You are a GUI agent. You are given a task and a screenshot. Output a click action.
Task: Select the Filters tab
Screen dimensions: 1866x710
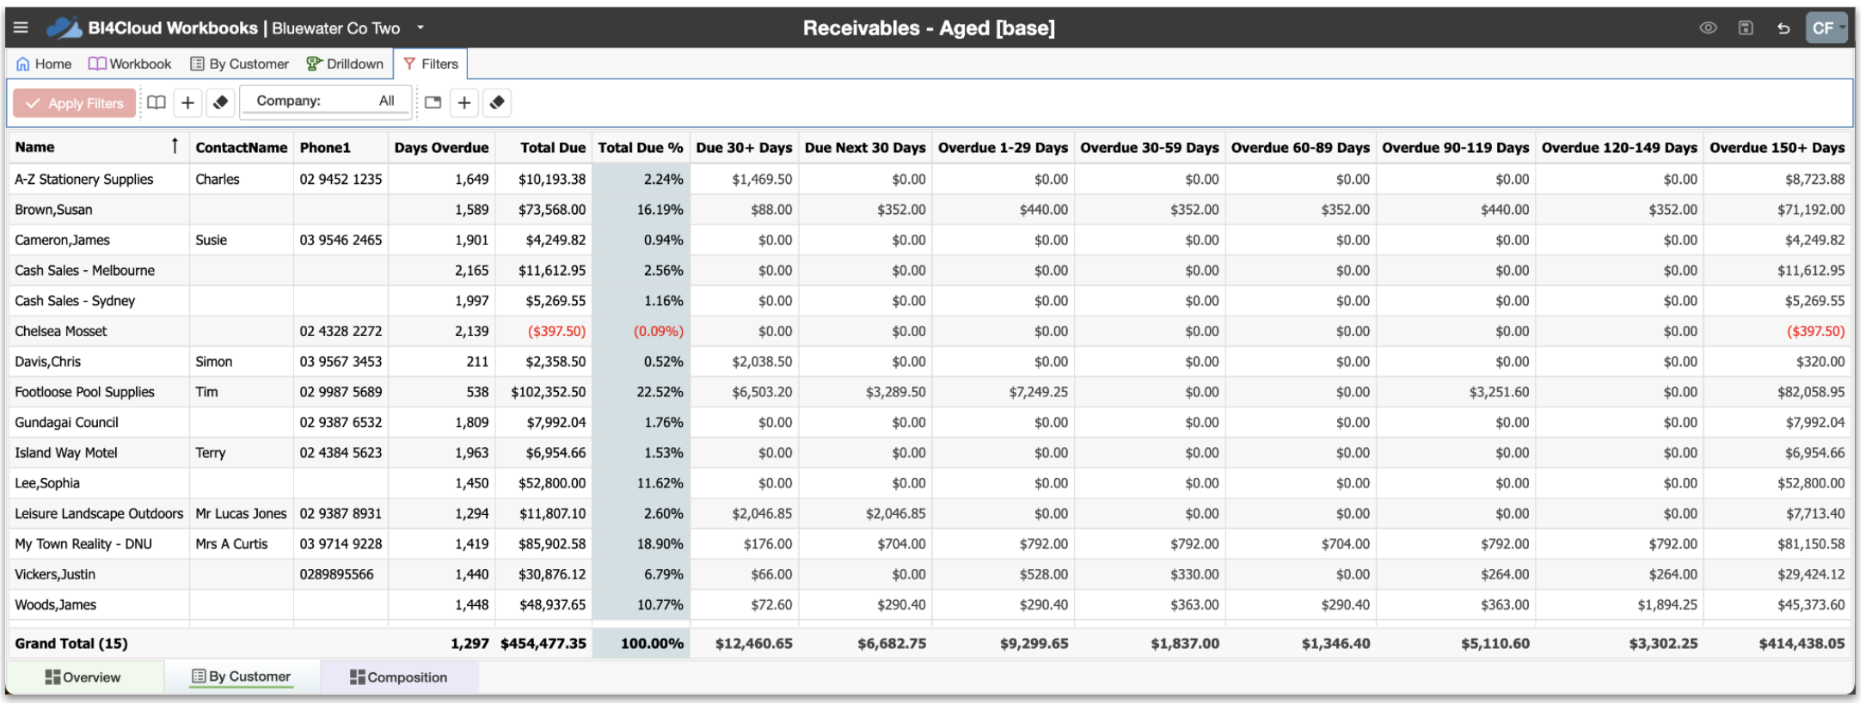tap(431, 64)
